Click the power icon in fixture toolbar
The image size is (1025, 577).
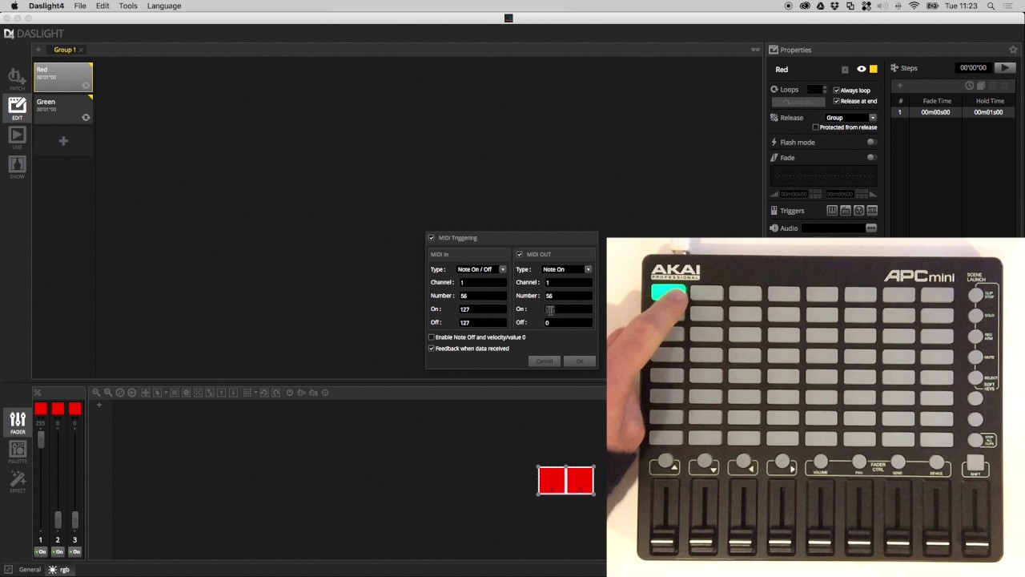pyautogui.click(x=290, y=393)
